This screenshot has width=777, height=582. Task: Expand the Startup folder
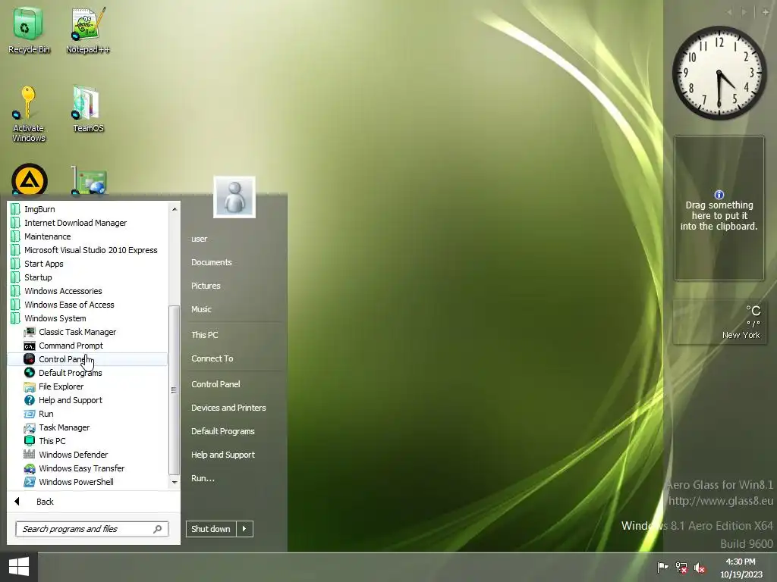click(x=38, y=277)
